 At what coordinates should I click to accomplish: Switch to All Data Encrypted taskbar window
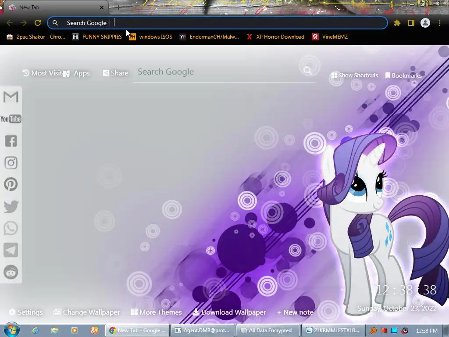point(268,330)
